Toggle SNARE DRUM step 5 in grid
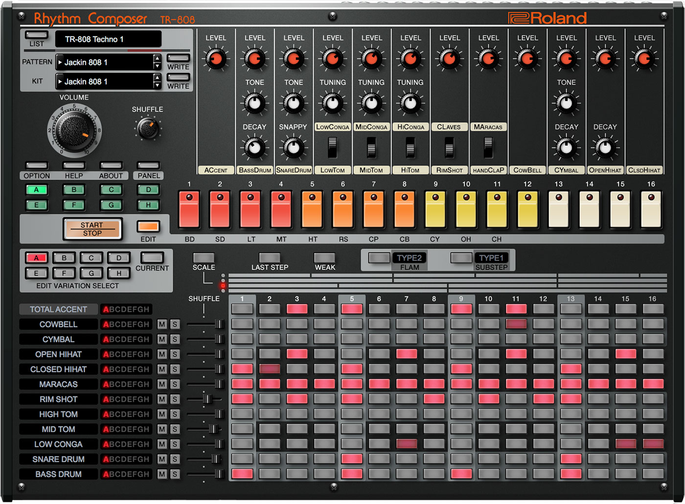 (x=352, y=458)
